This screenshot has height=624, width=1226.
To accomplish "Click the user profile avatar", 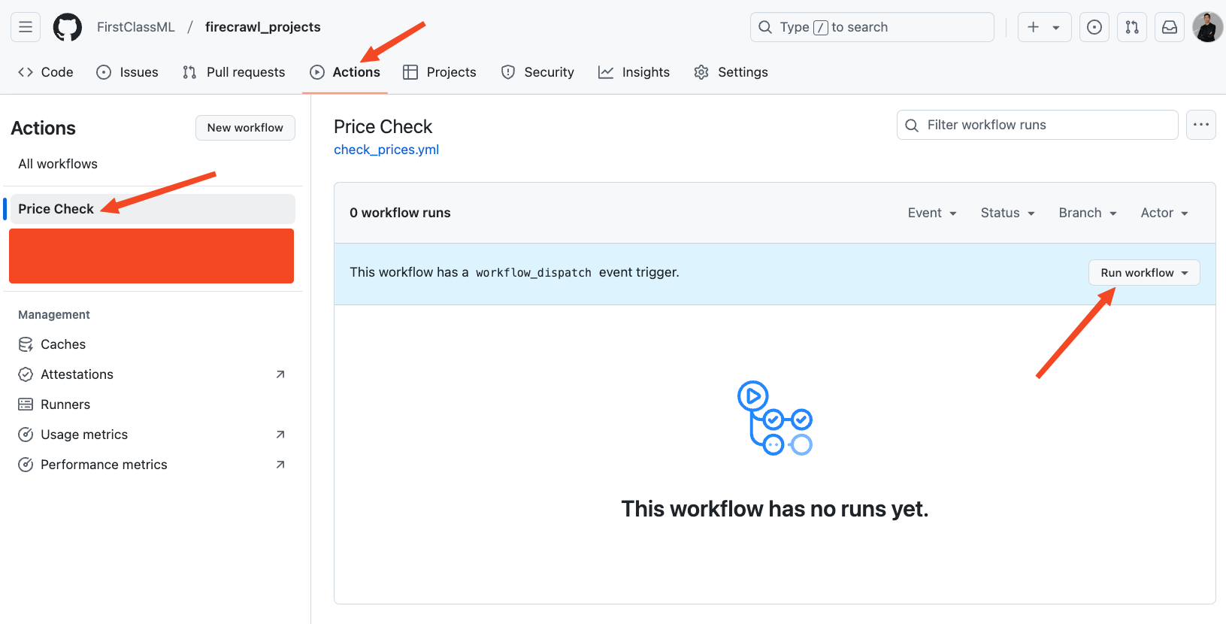I will 1206,27.
